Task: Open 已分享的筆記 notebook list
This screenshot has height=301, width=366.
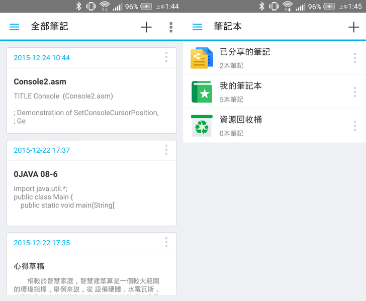Action: coord(274,58)
